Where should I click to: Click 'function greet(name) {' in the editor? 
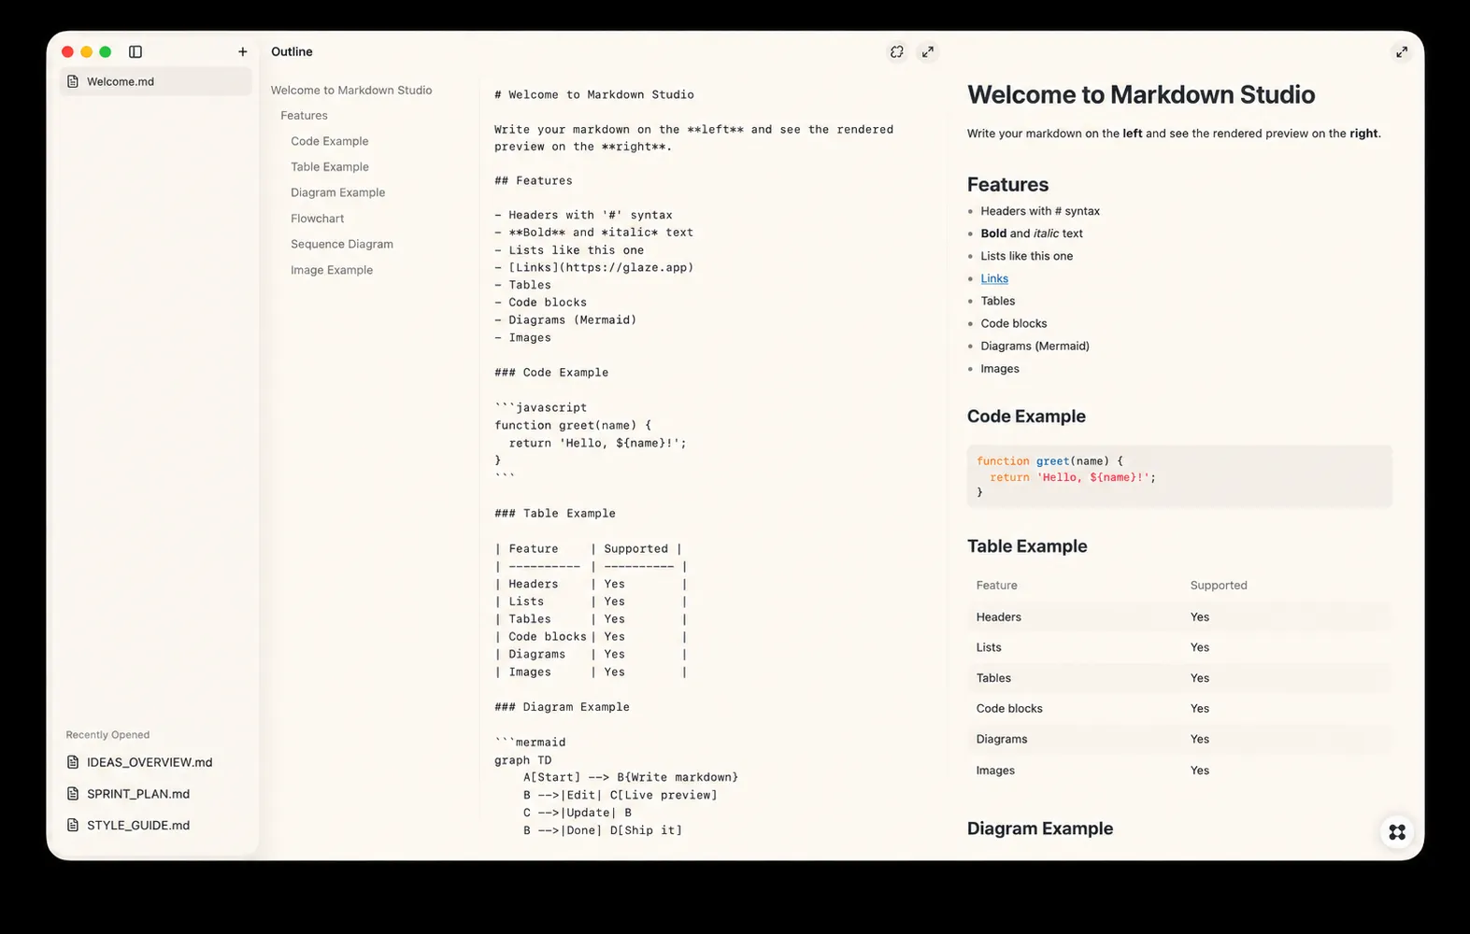click(x=572, y=425)
